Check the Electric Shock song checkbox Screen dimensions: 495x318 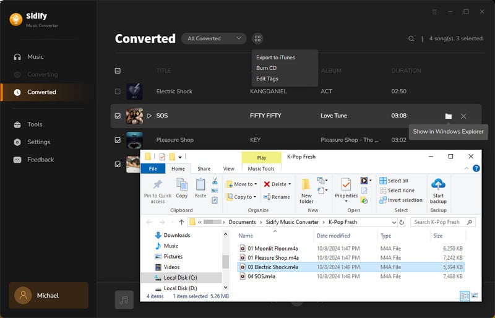118,92
